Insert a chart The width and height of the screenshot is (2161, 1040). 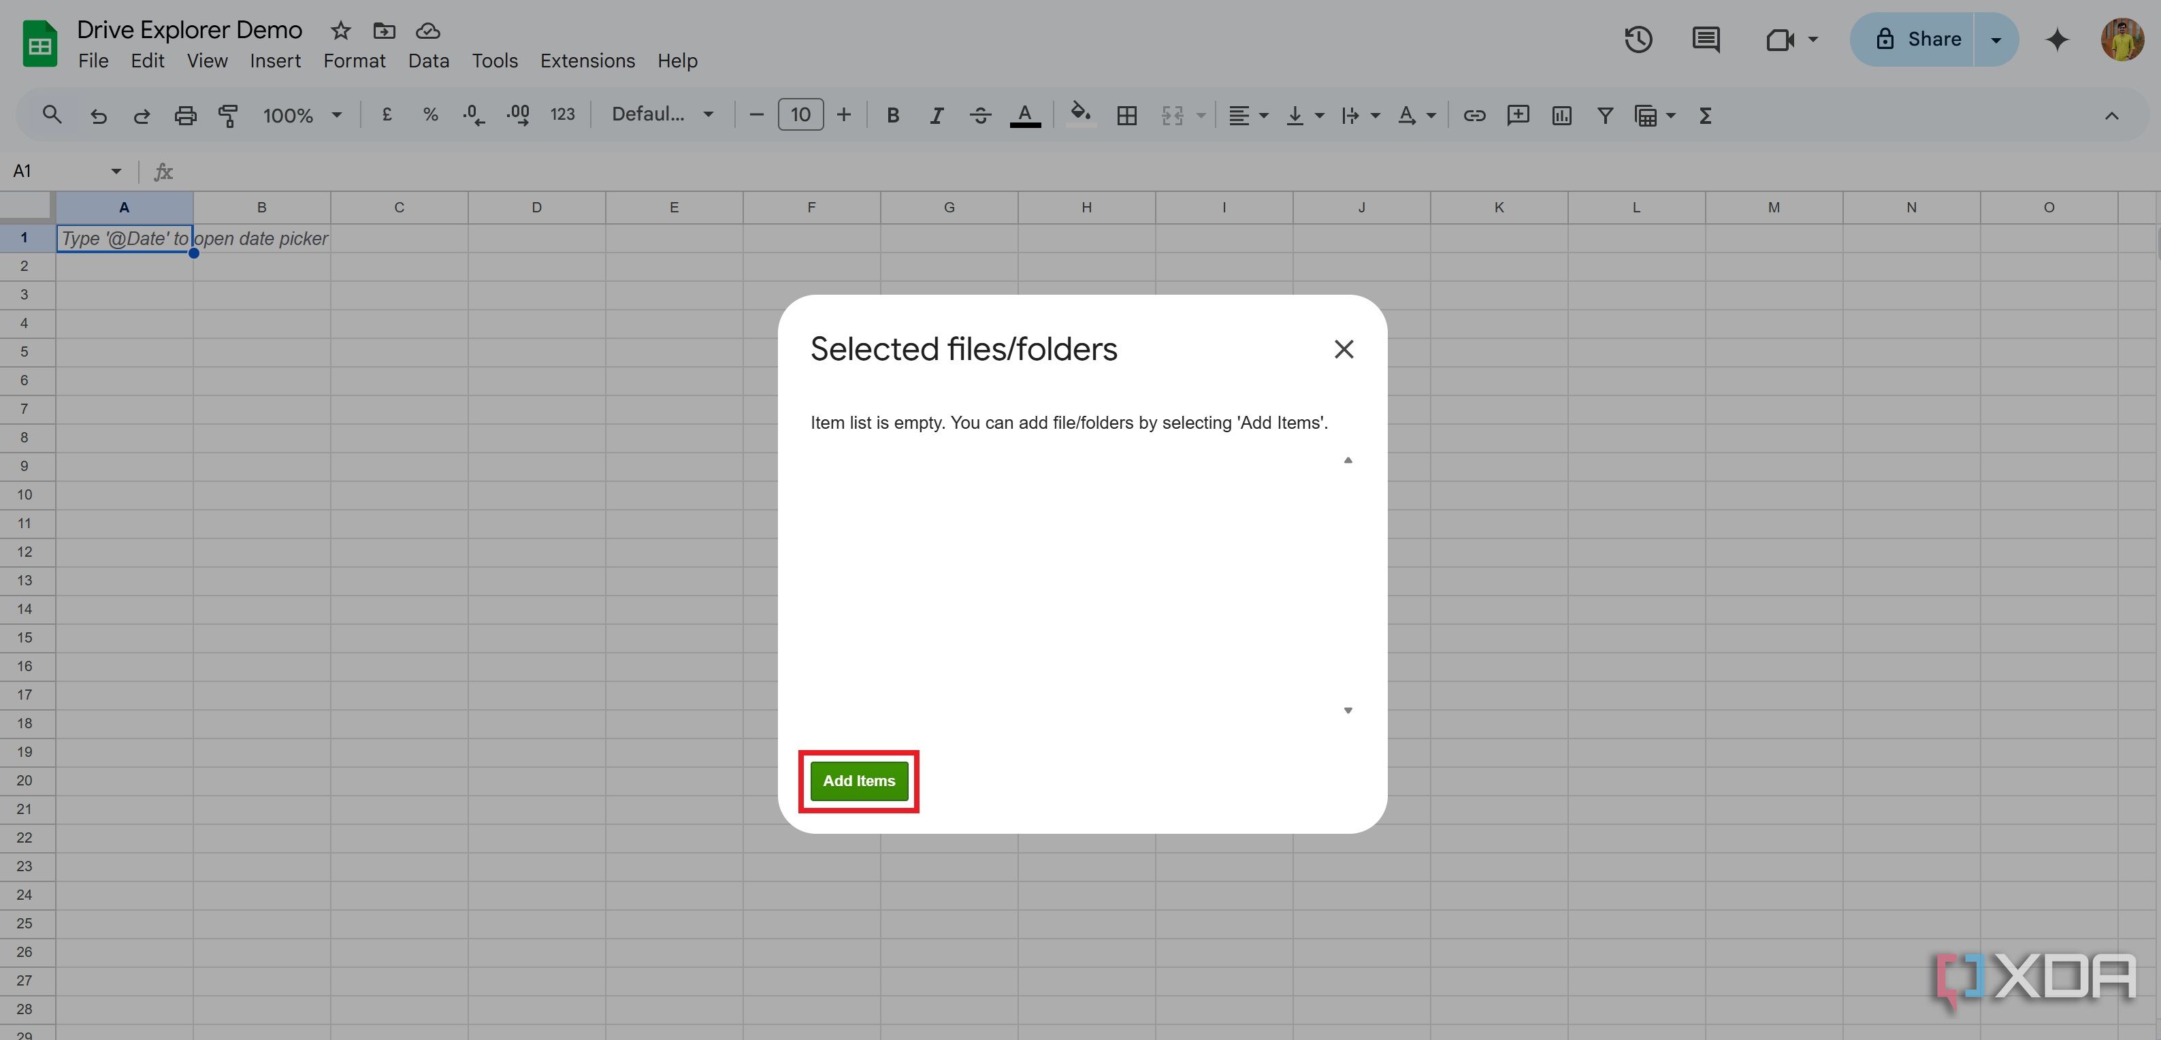1561,115
